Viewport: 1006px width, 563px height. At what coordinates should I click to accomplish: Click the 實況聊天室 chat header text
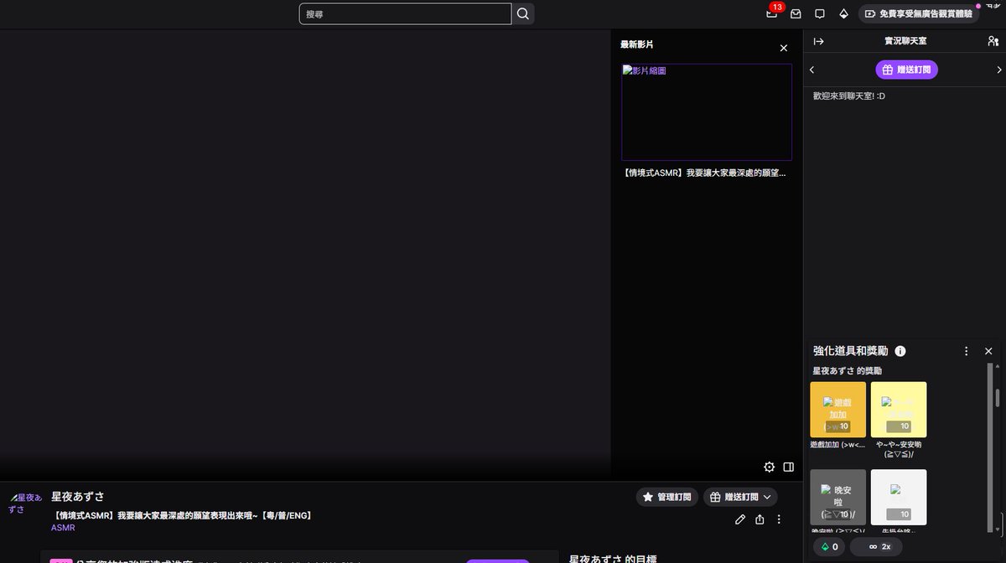[905, 41]
